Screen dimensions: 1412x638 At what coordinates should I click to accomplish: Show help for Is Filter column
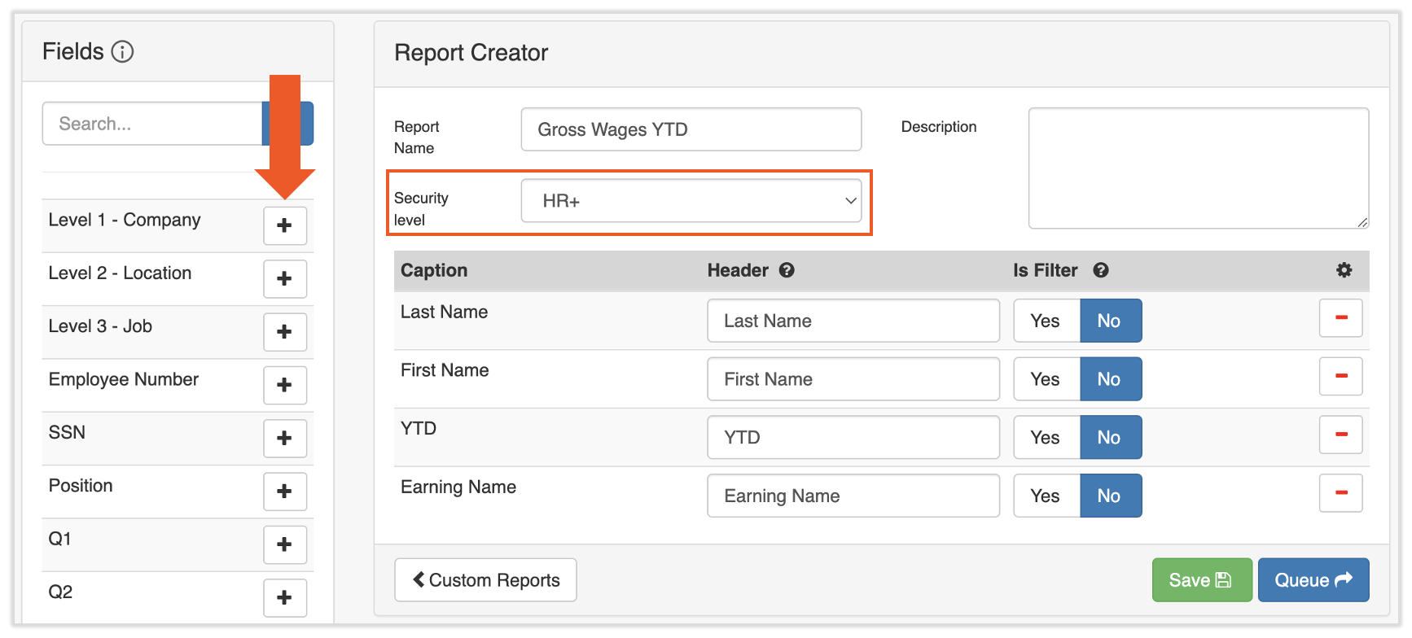[1100, 270]
